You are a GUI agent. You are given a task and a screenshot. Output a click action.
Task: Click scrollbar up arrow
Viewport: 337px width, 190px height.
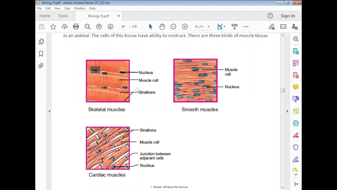click(283, 35)
